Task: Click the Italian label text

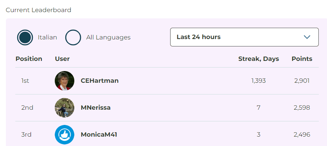Action: click(47, 37)
